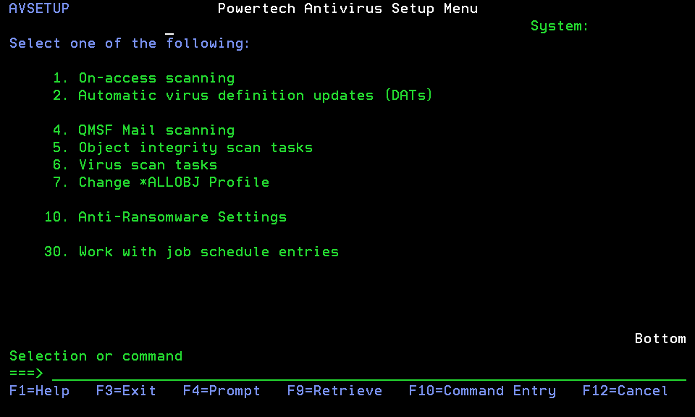This screenshot has width=695, height=417.
Task: Click the Powertech Antivirus Setup Menu title
Action: 347,9
